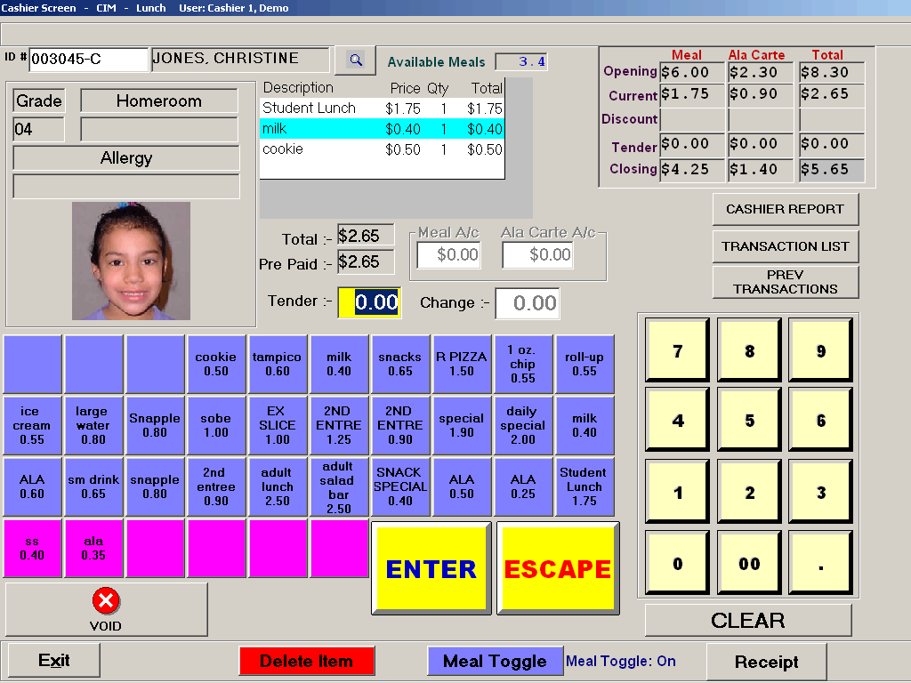This screenshot has height=683, width=911.
Task: Click the red Delete Item button
Action: (306, 661)
